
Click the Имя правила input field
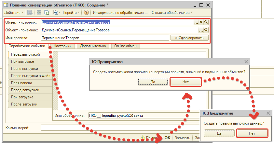(x=105, y=38)
